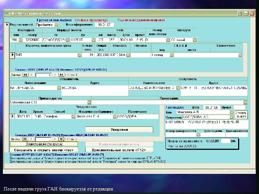Click the notification Время field

coord(38,116)
